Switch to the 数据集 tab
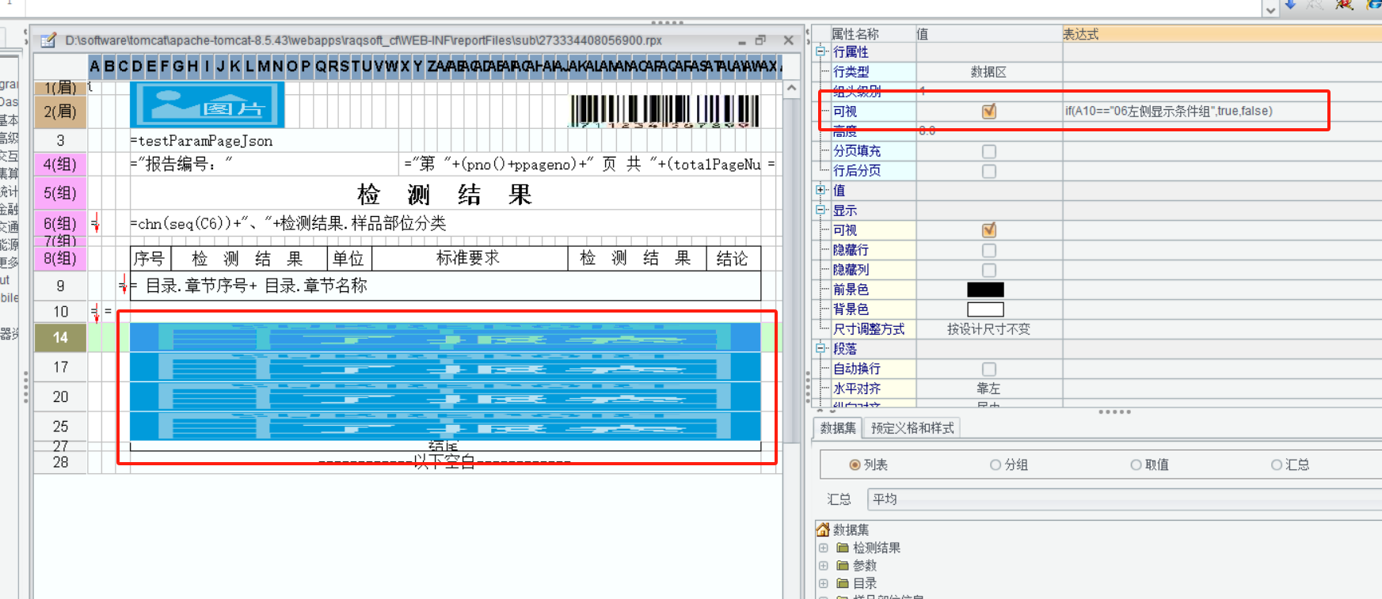Screen dimensions: 1382x599 [x=838, y=428]
